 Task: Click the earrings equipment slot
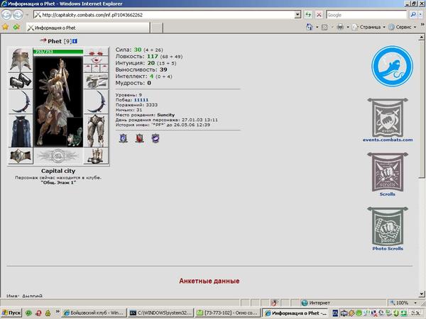pyautogui.click(x=96, y=52)
